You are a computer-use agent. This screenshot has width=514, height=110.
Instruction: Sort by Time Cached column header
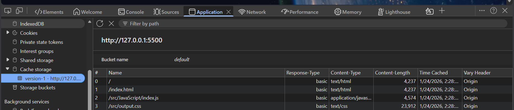pyautogui.click(x=440, y=73)
